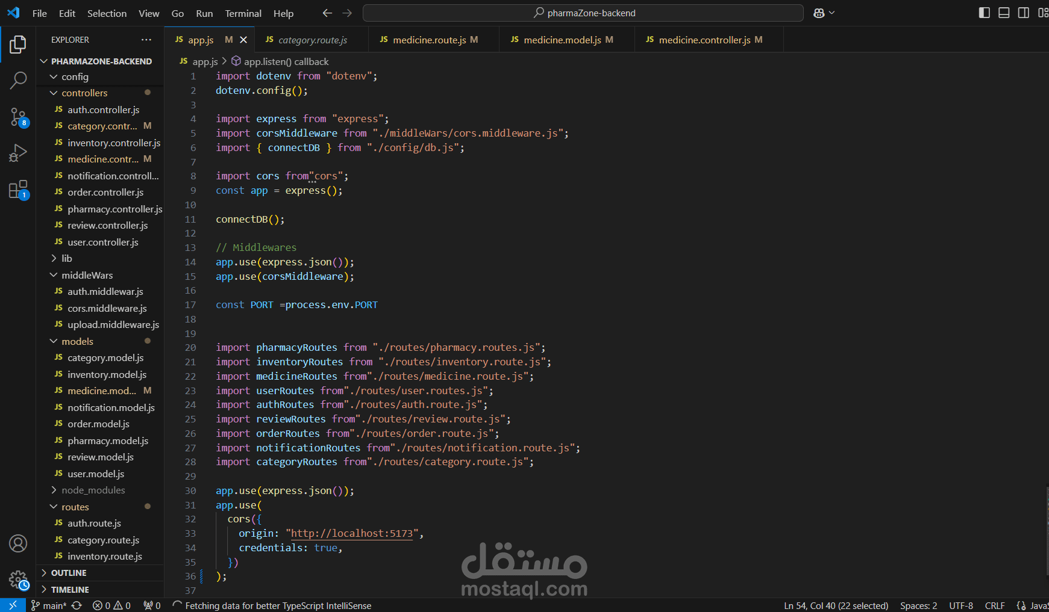Follow the http://localhost:5173 link in code
Screen dimensions: 1049x612
pyautogui.click(x=352, y=534)
